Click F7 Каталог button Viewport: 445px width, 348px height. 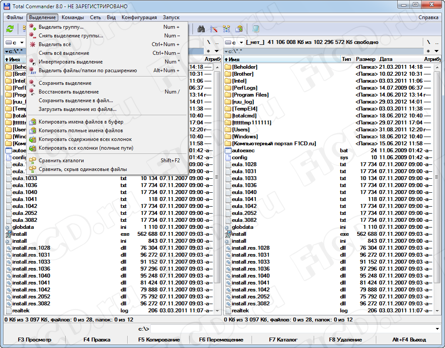pos(283,340)
